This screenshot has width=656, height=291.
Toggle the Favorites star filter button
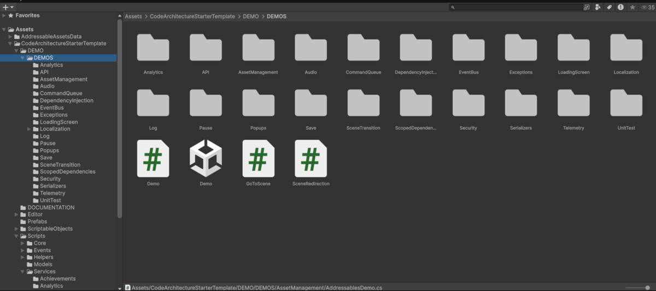coord(632,7)
